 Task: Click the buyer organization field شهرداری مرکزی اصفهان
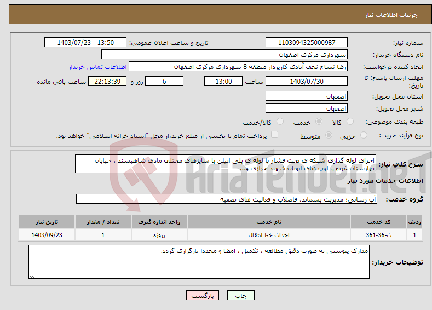pyautogui.click(x=224, y=54)
